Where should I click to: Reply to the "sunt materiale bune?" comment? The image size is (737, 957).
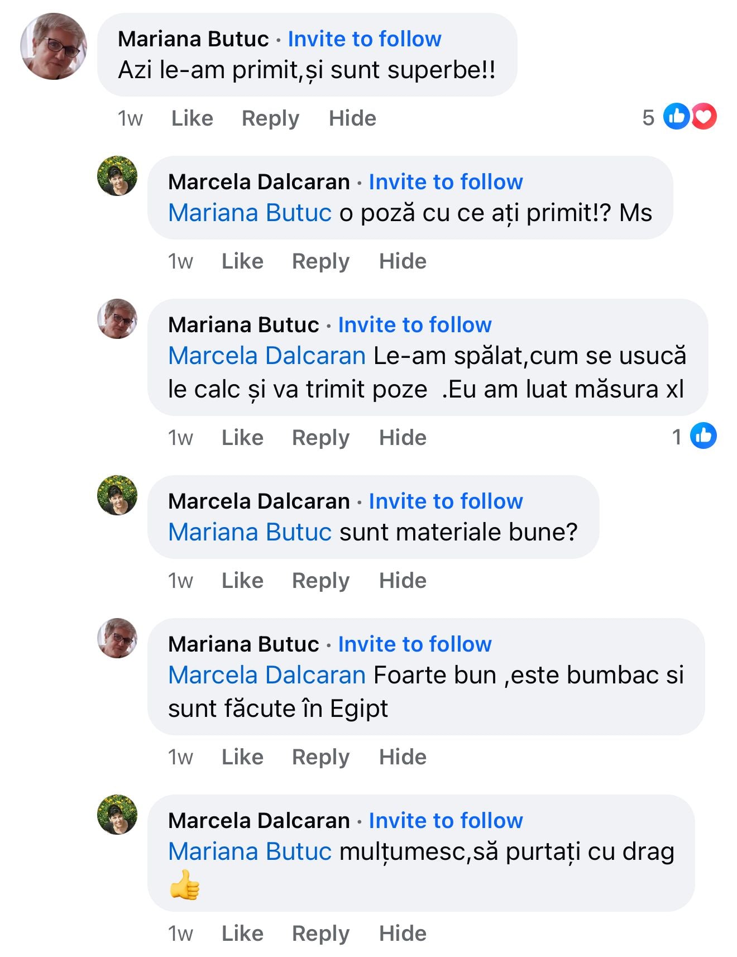click(x=320, y=581)
